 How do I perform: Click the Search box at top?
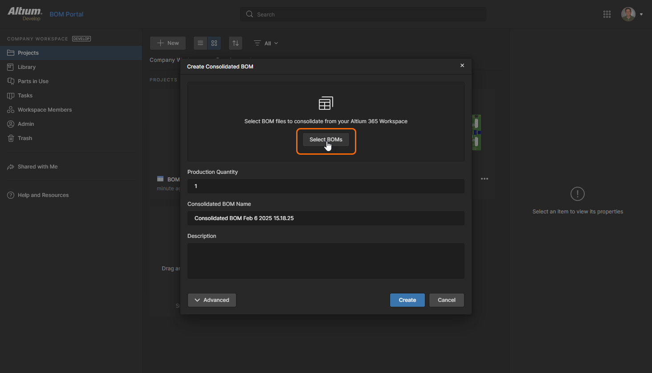tap(363, 14)
